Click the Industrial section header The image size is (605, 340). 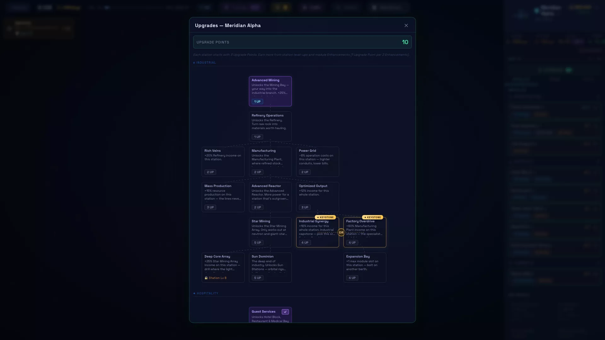pos(205,63)
